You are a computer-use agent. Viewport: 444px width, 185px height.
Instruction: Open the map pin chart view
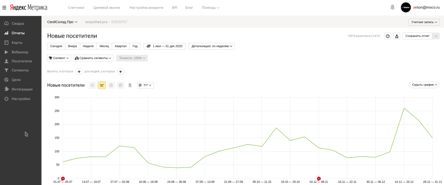coord(130,85)
